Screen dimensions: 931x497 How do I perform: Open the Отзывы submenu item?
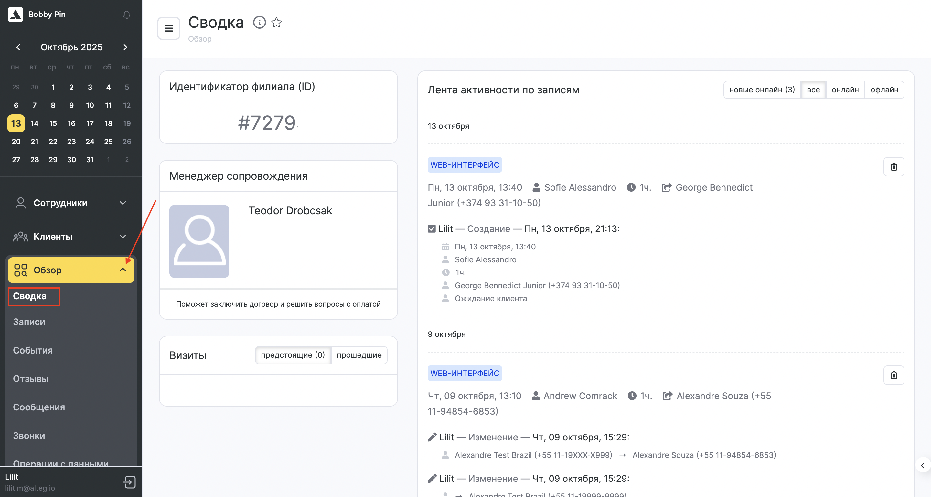(x=30, y=378)
